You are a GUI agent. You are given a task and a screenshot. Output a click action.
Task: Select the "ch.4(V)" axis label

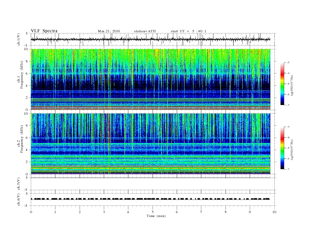(19, 199)
